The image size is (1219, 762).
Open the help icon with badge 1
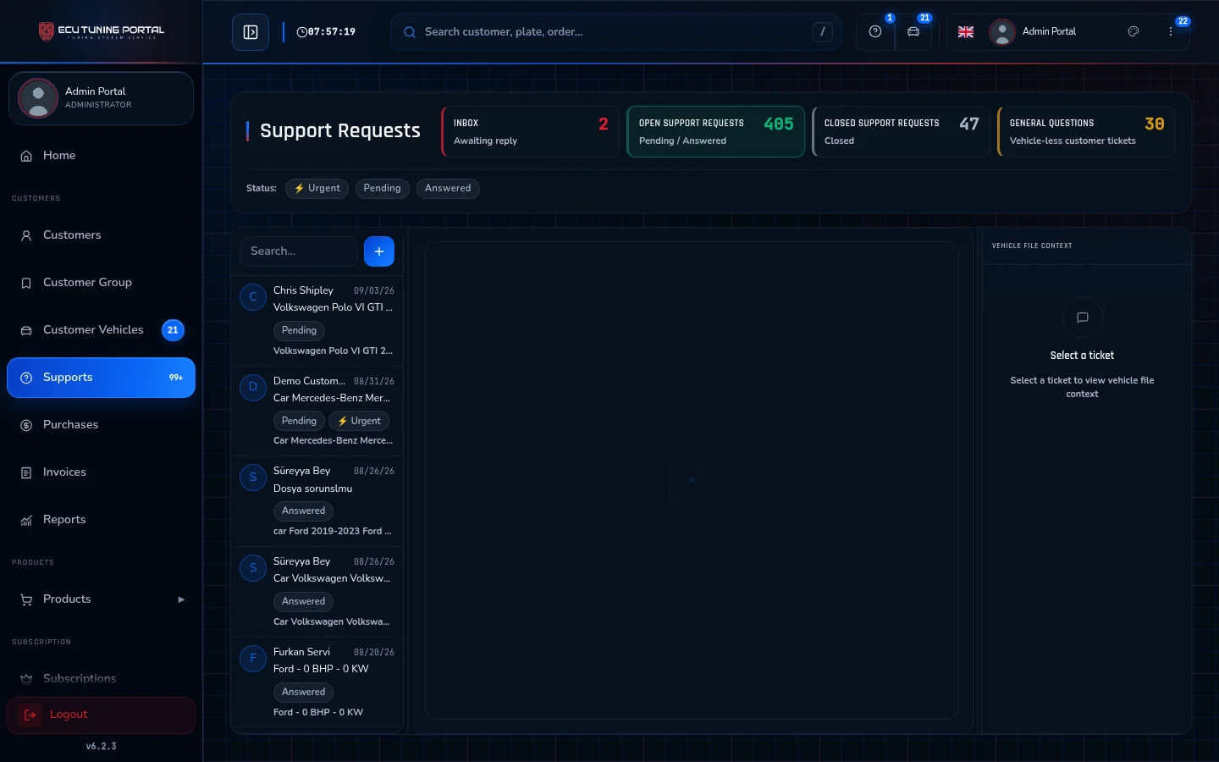point(875,32)
